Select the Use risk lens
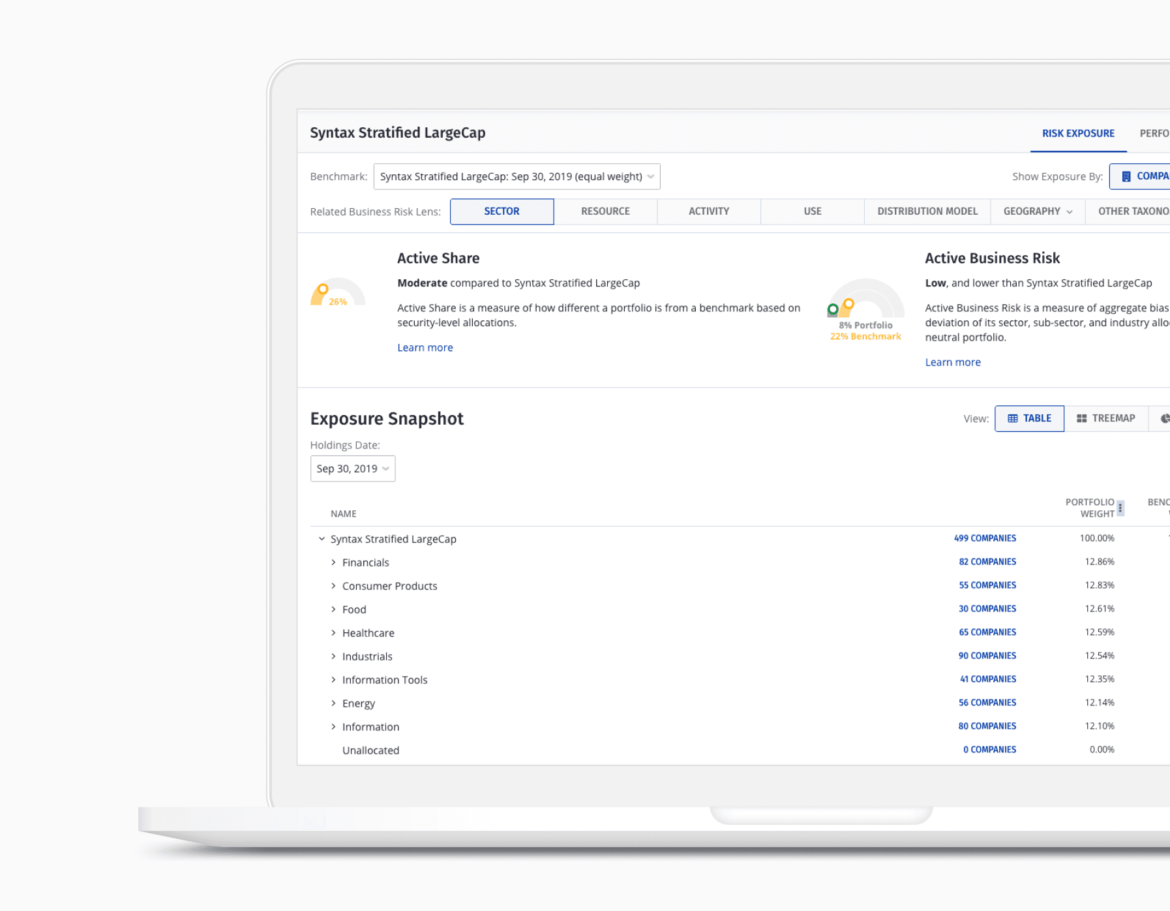The width and height of the screenshot is (1170, 911). 813,211
